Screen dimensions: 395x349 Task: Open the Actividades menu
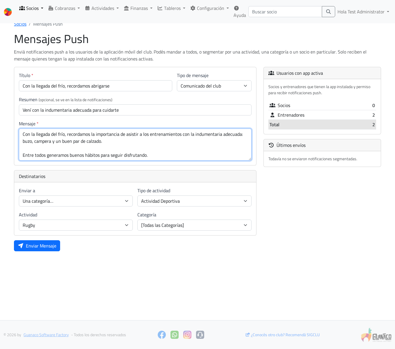coord(102,8)
